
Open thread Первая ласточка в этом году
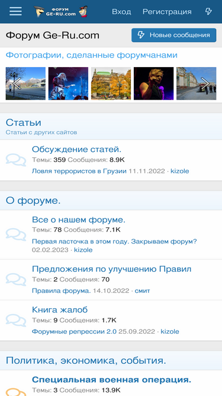click(114, 242)
